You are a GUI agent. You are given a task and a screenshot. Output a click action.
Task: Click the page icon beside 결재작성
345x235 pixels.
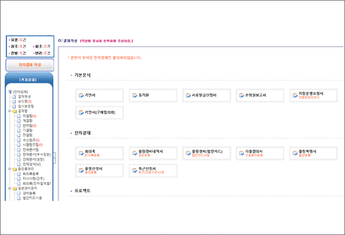[x=14, y=97]
